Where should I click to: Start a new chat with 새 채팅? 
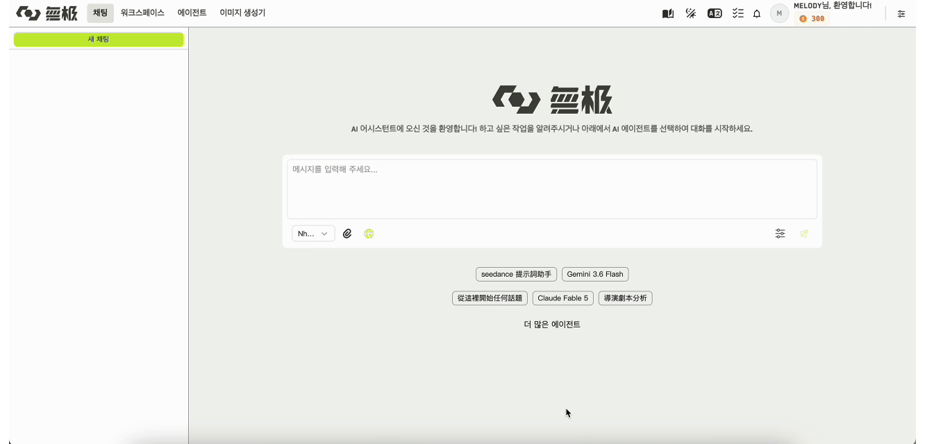[99, 40]
